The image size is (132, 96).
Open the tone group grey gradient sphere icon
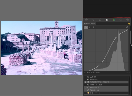107,20
